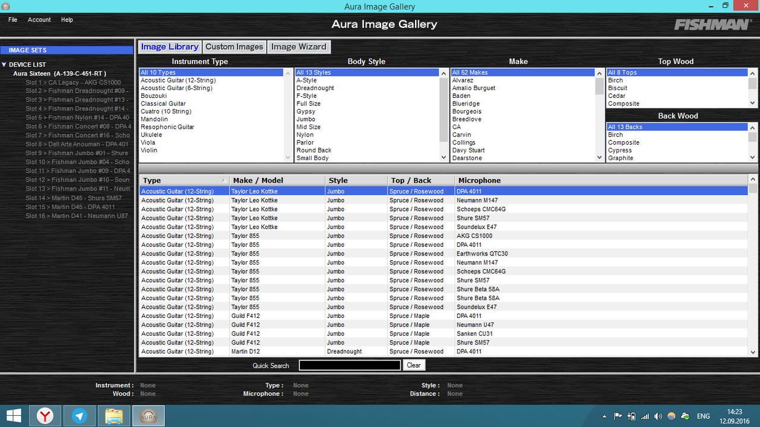Collapse the DEVICE LIST tree
This screenshot has width=760, height=427.
tap(4, 65)
